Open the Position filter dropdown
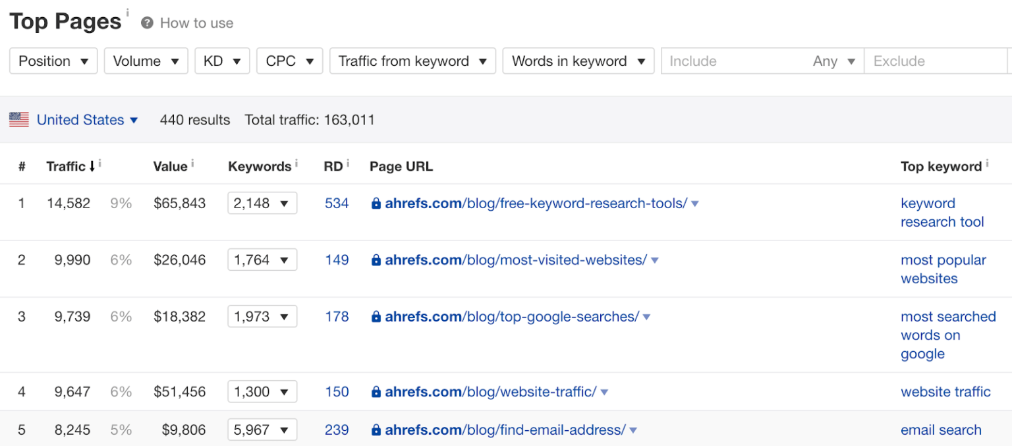The width and height of the screenshot is (1012, 446). click(53, 61)
